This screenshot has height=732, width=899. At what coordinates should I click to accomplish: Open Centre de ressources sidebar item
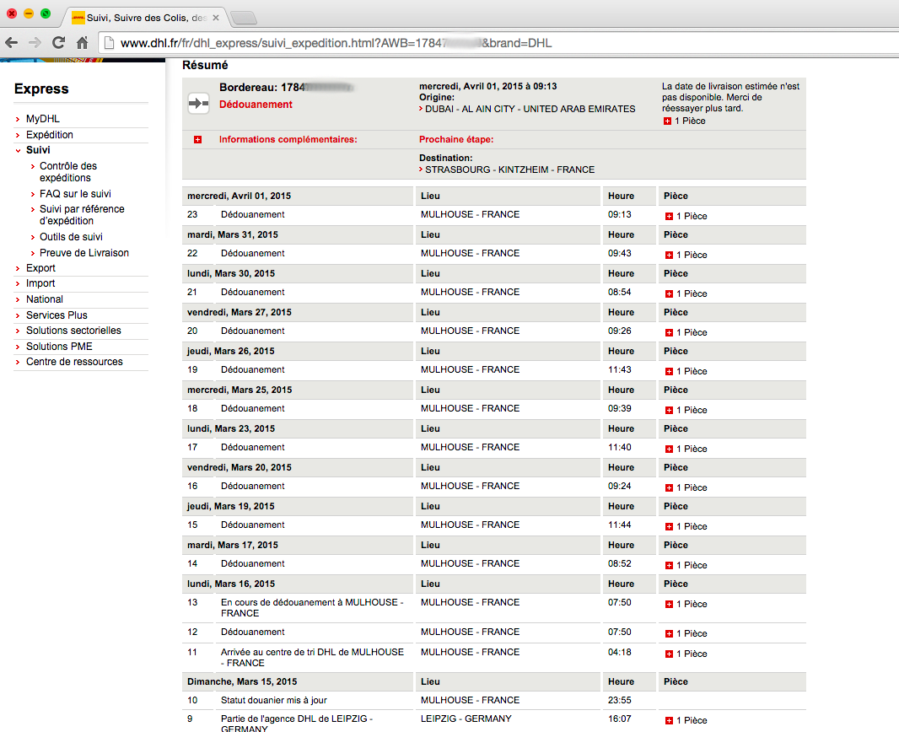coord(74,362)
